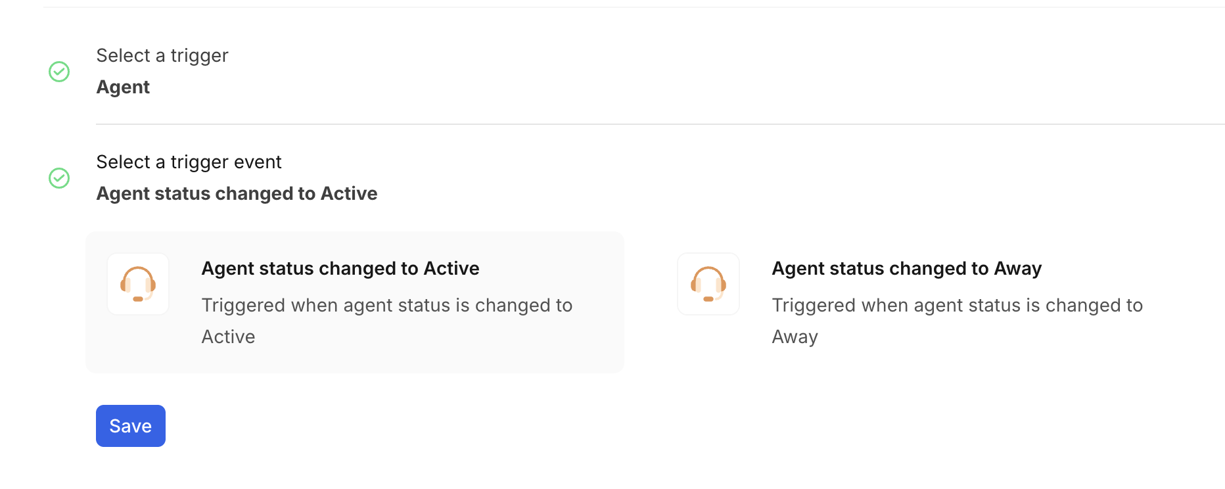Click the green checkmark beside Select a trigger event
This screenshot has width=1225, height=489.
(59, 178)
